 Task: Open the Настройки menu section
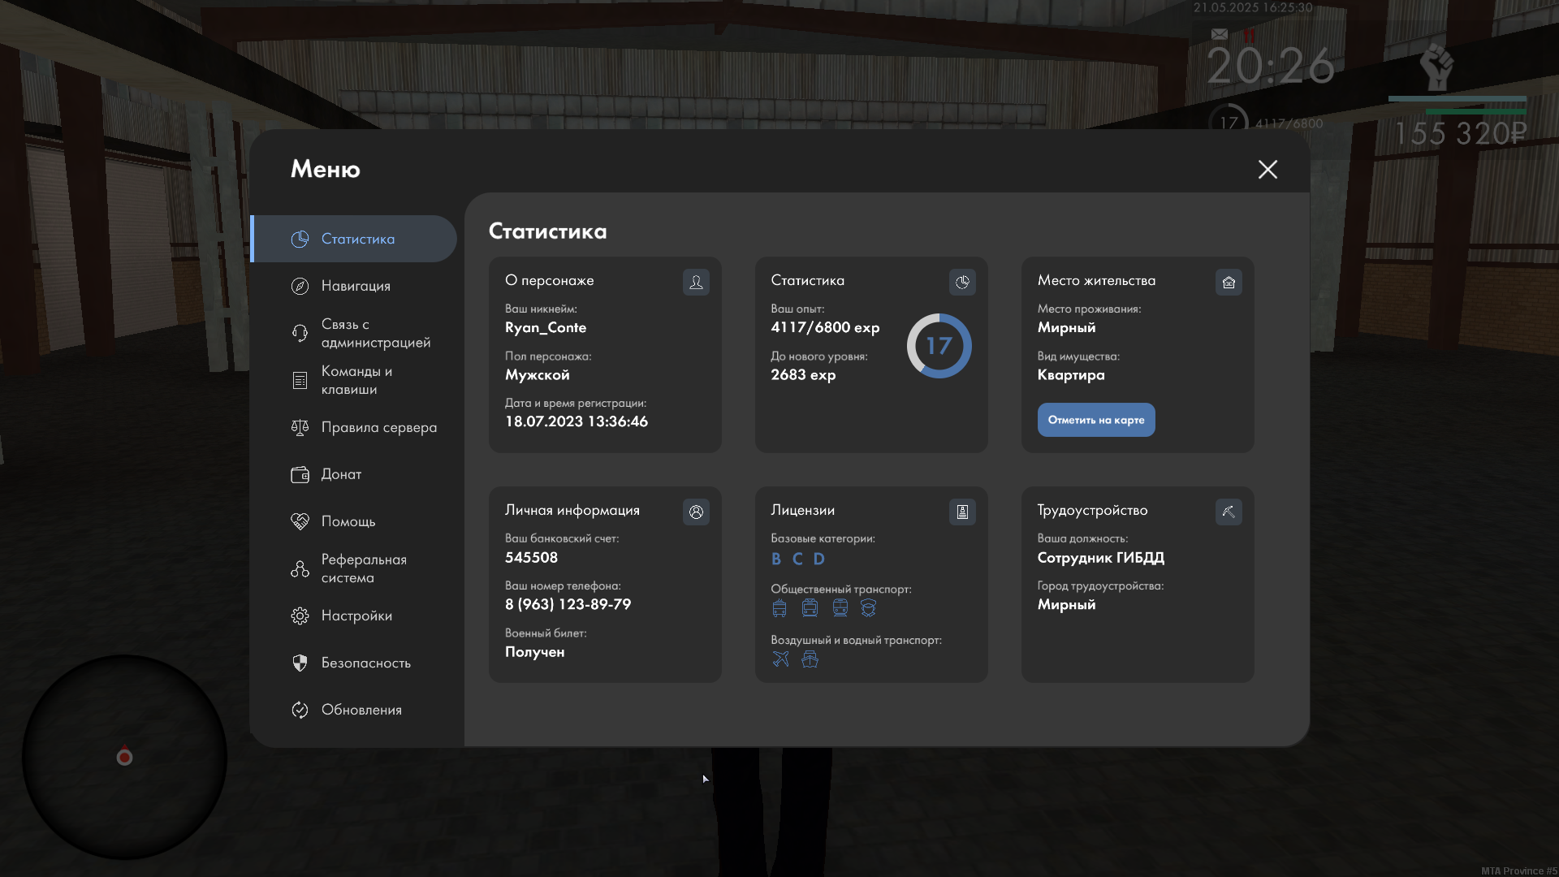pos(356,616)
